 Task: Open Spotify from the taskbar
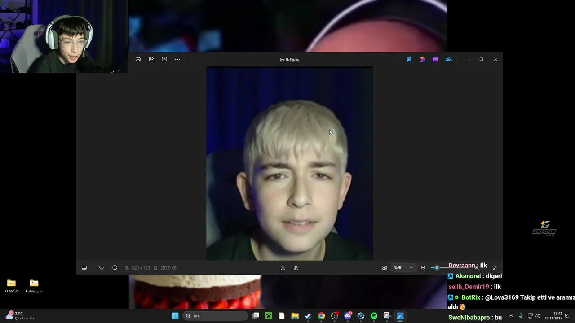point(374,316)
